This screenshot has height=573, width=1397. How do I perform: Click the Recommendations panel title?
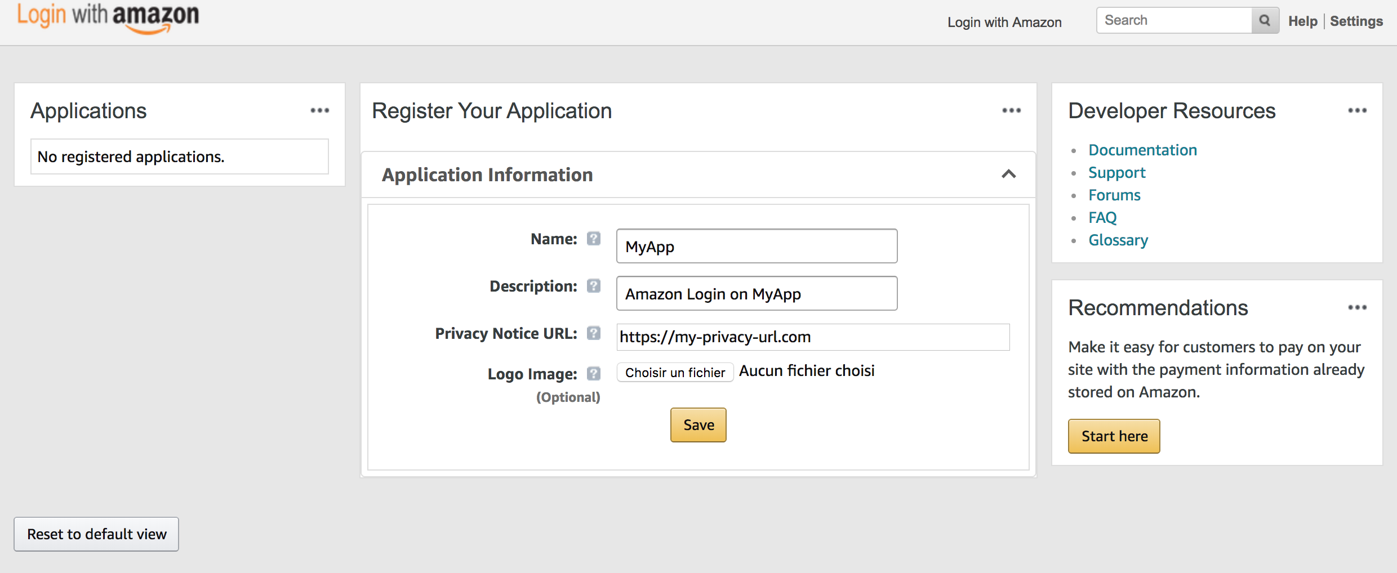coord(1158,308)
